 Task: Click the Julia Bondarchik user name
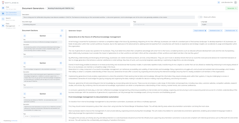tap(227, 3)
